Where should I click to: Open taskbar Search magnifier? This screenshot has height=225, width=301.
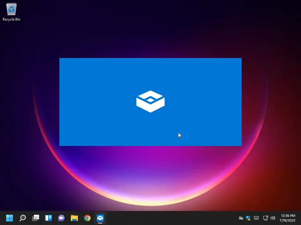[23, 218]
